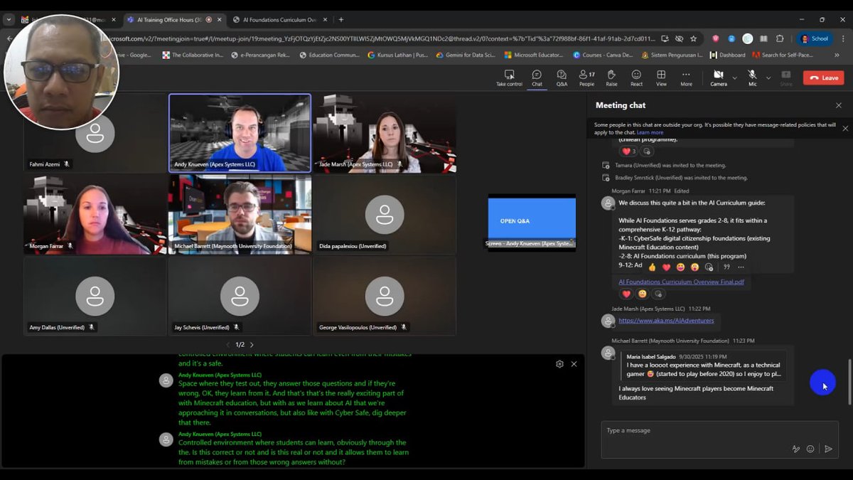This screenshot has height=480, width=853.
Task: Show the People list
Action: [x=586, y=78]
